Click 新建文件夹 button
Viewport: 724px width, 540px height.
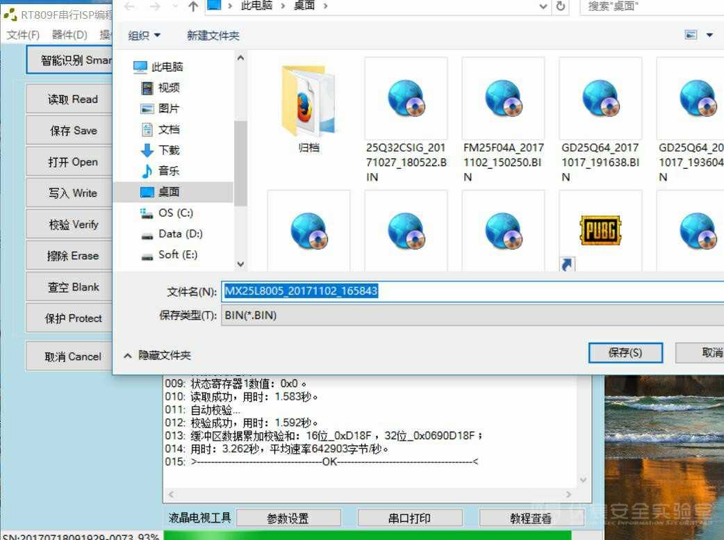tap(213, 35)
